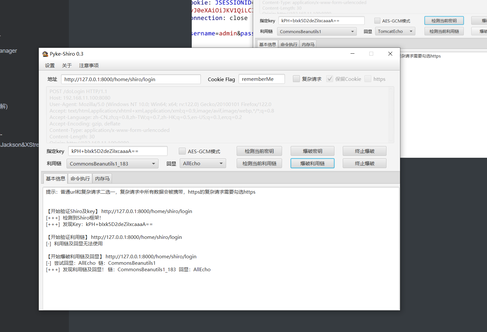487x332 pixels.
Task: Click the Cookie Flag rememberMe field
Action: point(262,79)
